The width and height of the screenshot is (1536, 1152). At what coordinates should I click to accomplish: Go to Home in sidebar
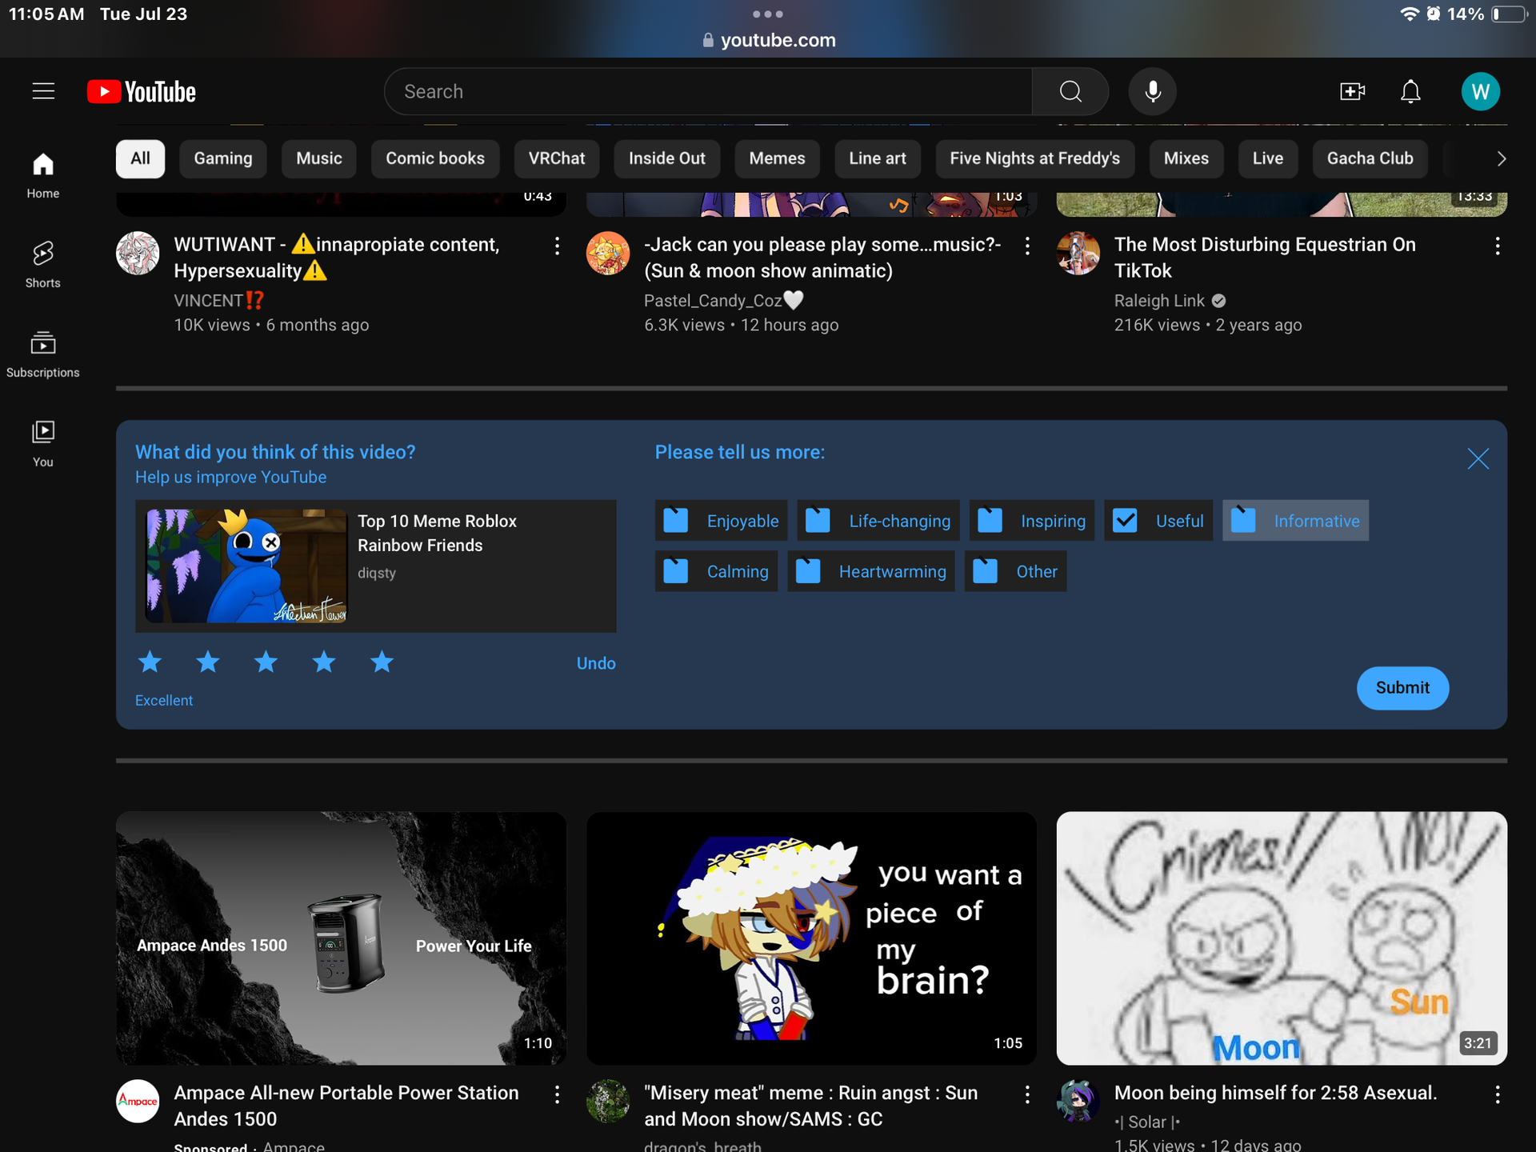point(43,176)
